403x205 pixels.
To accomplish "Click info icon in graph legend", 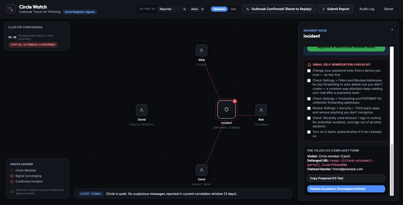I will tap(12, 191).
